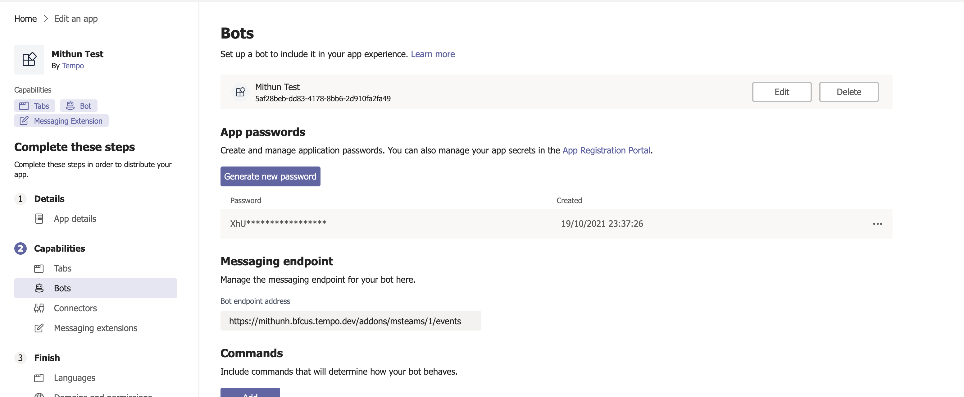Open App details in sidebar
Viewport: 964px width, 397px height.
[75, 218]
